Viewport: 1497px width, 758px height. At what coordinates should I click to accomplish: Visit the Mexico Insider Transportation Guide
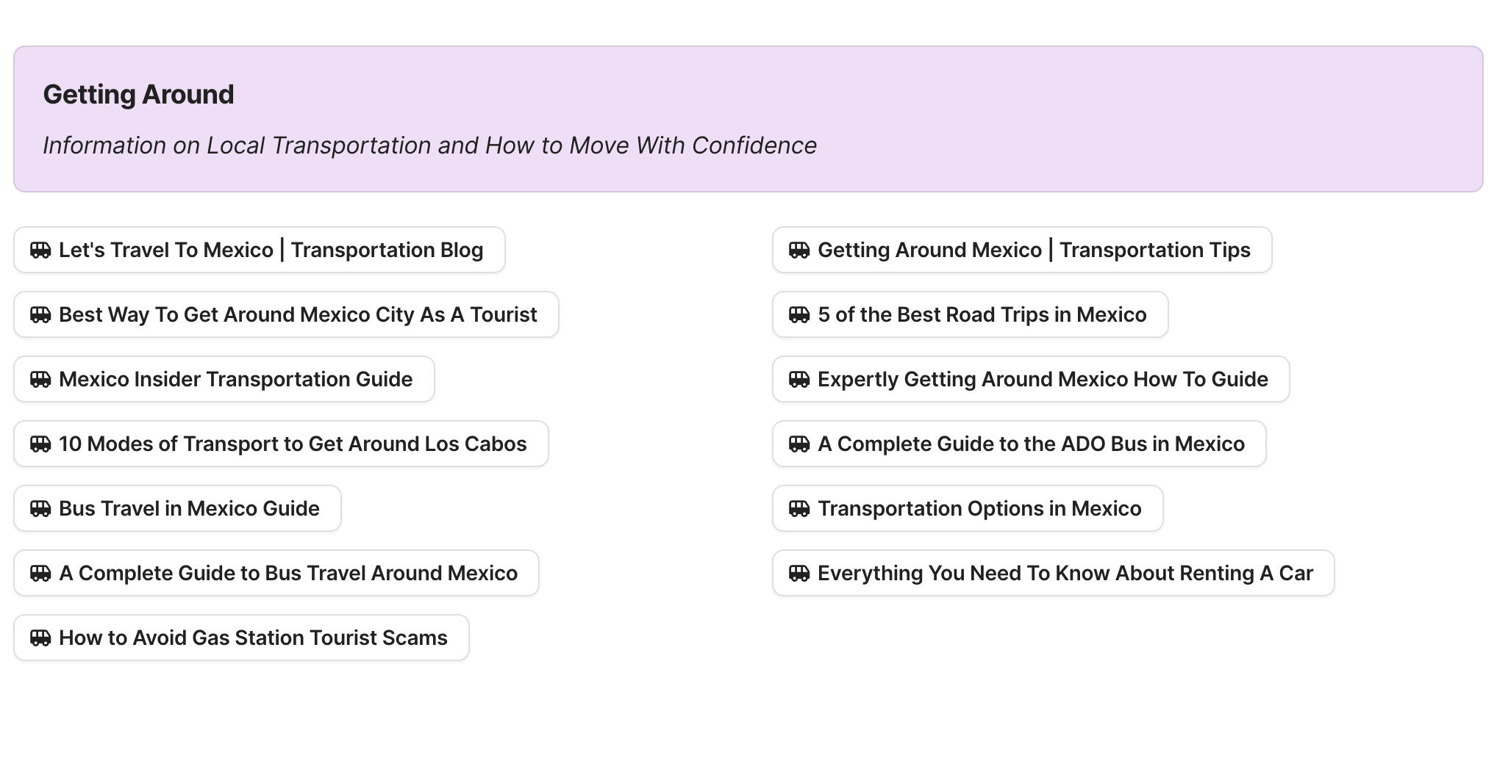(x=235, y=380)
